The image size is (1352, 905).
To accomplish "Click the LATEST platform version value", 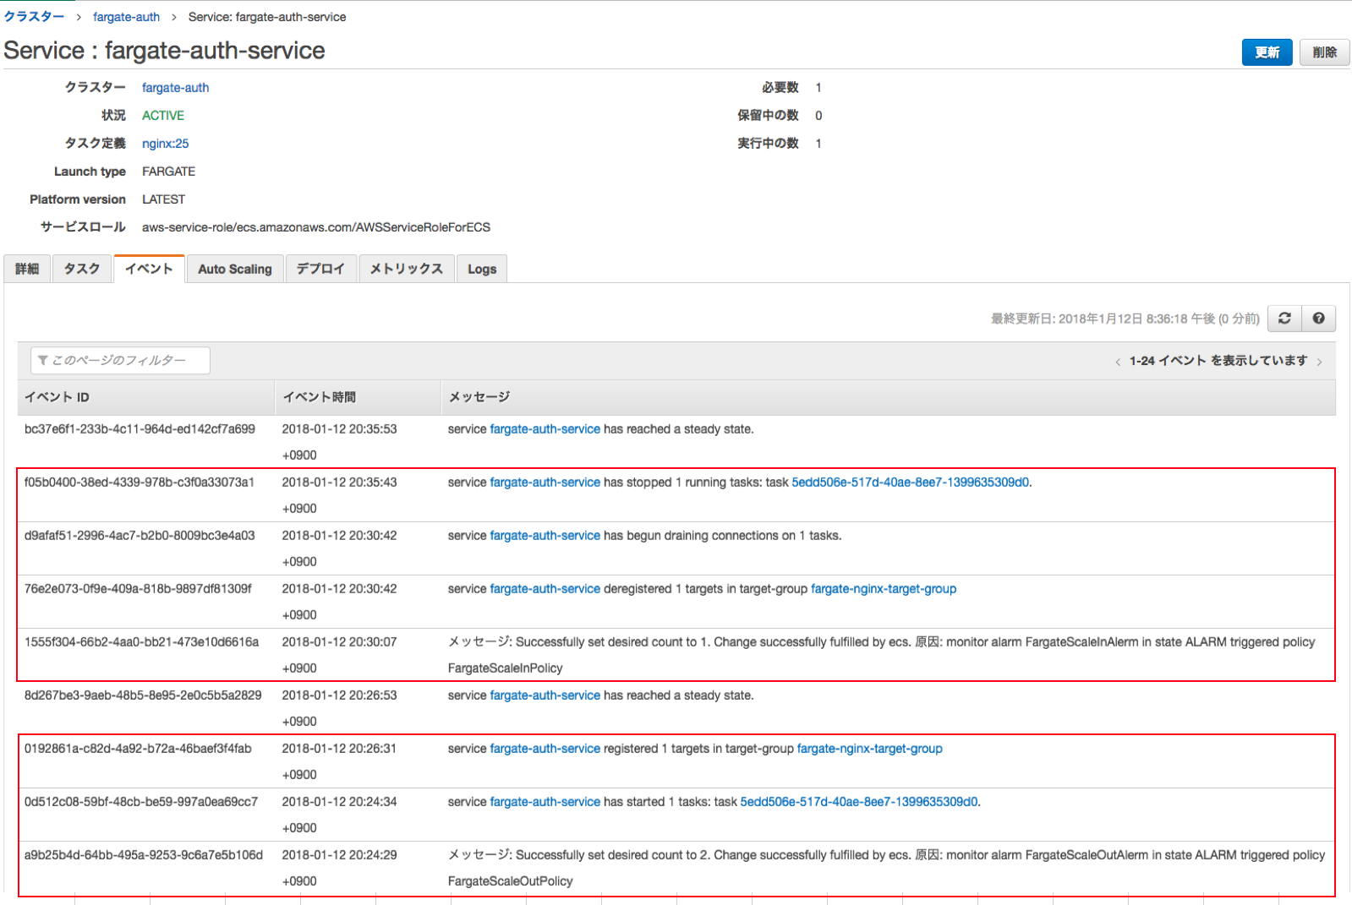I will click(163, 199).
